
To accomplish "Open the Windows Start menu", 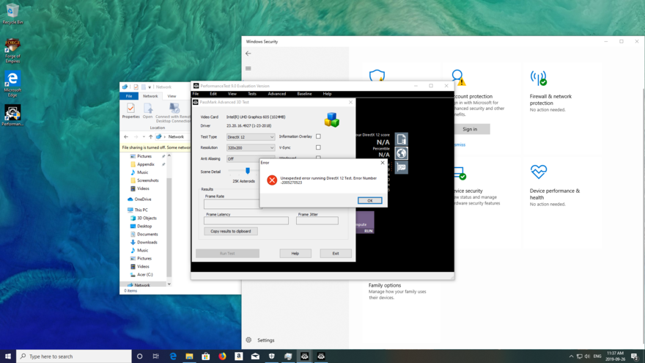I will 8,356.
